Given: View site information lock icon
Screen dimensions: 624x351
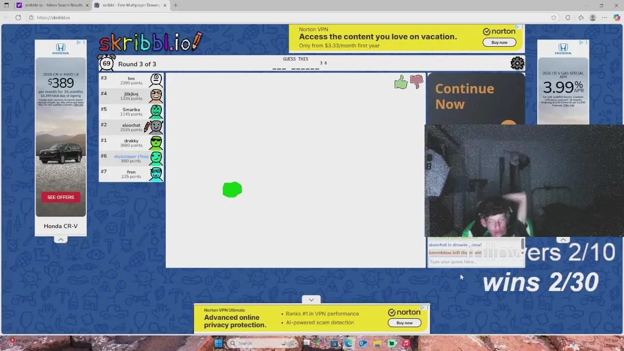Looking at the screenshot, I should coord(31,18).
